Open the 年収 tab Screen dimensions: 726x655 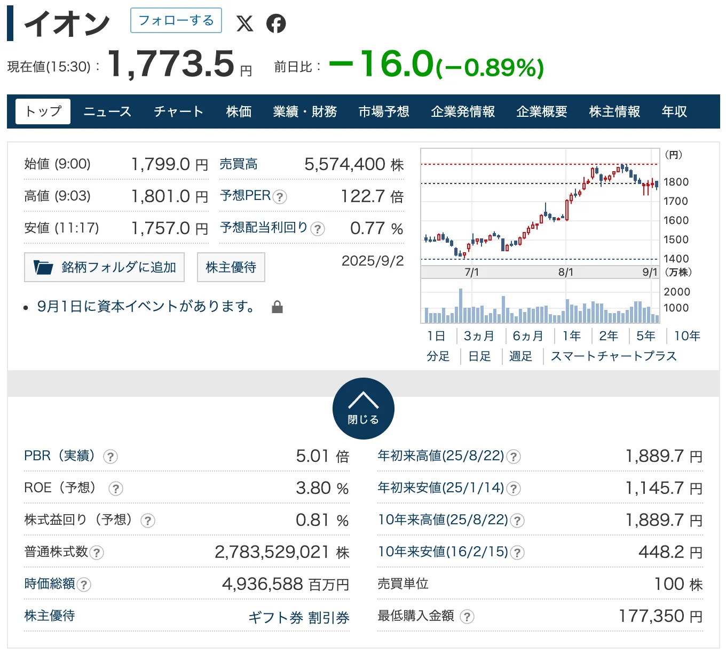674,111
